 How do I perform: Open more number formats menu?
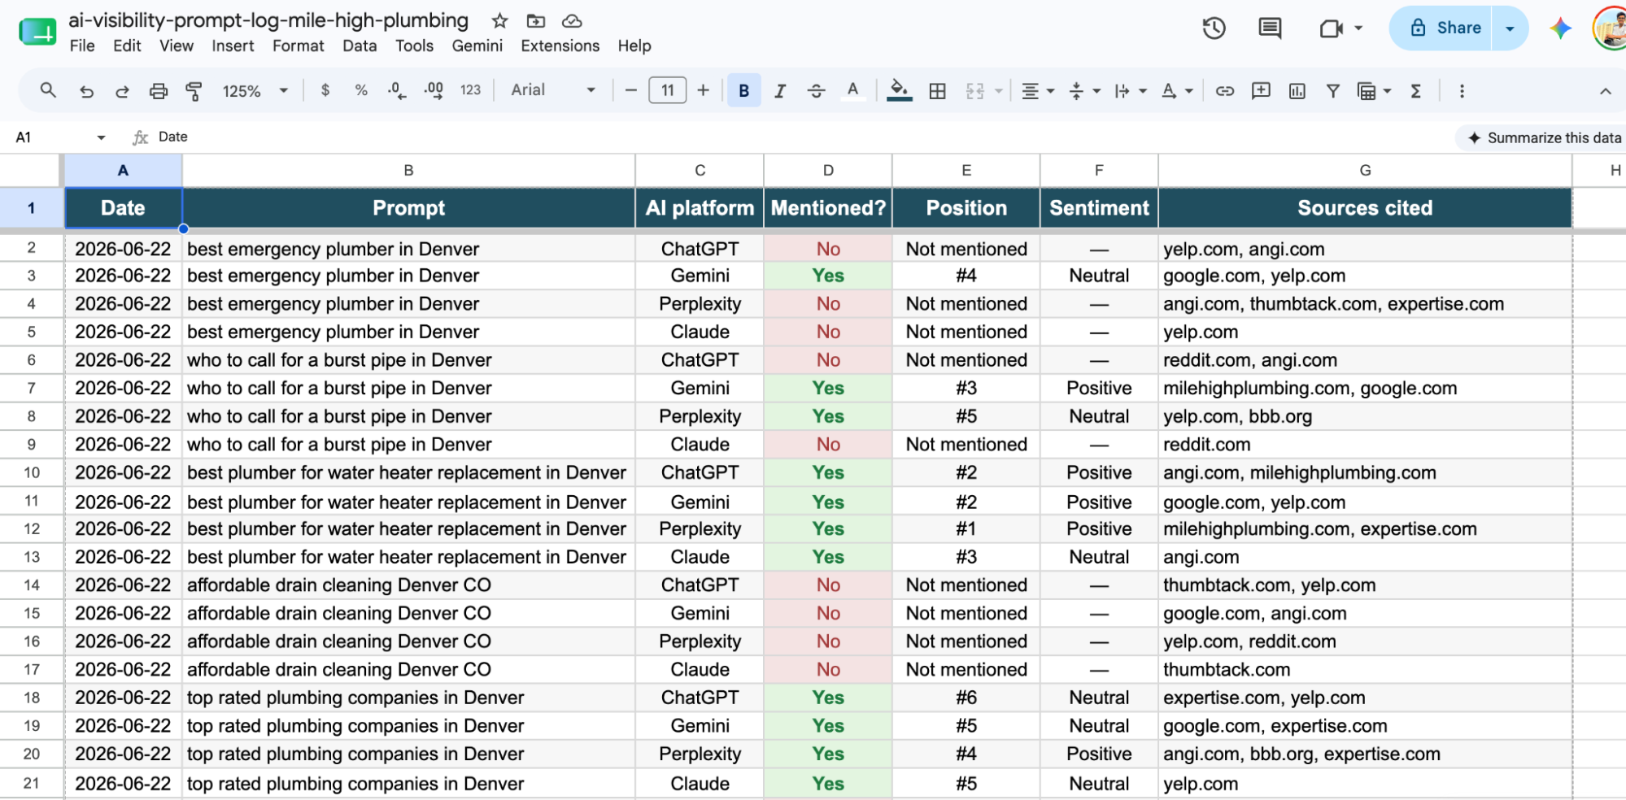(x=470, y=90)
